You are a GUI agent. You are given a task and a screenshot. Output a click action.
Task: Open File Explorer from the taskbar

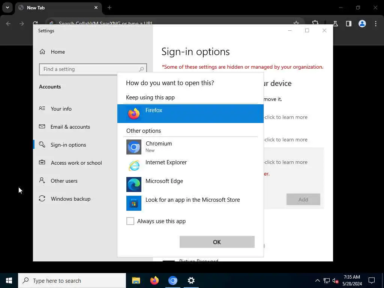pyautogui.click(x=136, y=280)
